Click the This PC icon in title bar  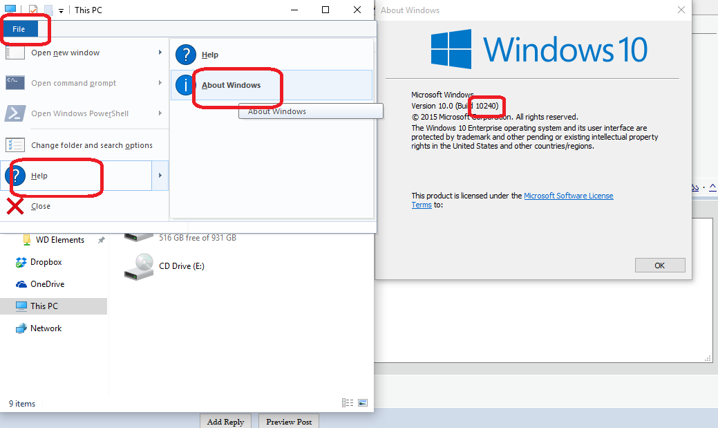10,10
